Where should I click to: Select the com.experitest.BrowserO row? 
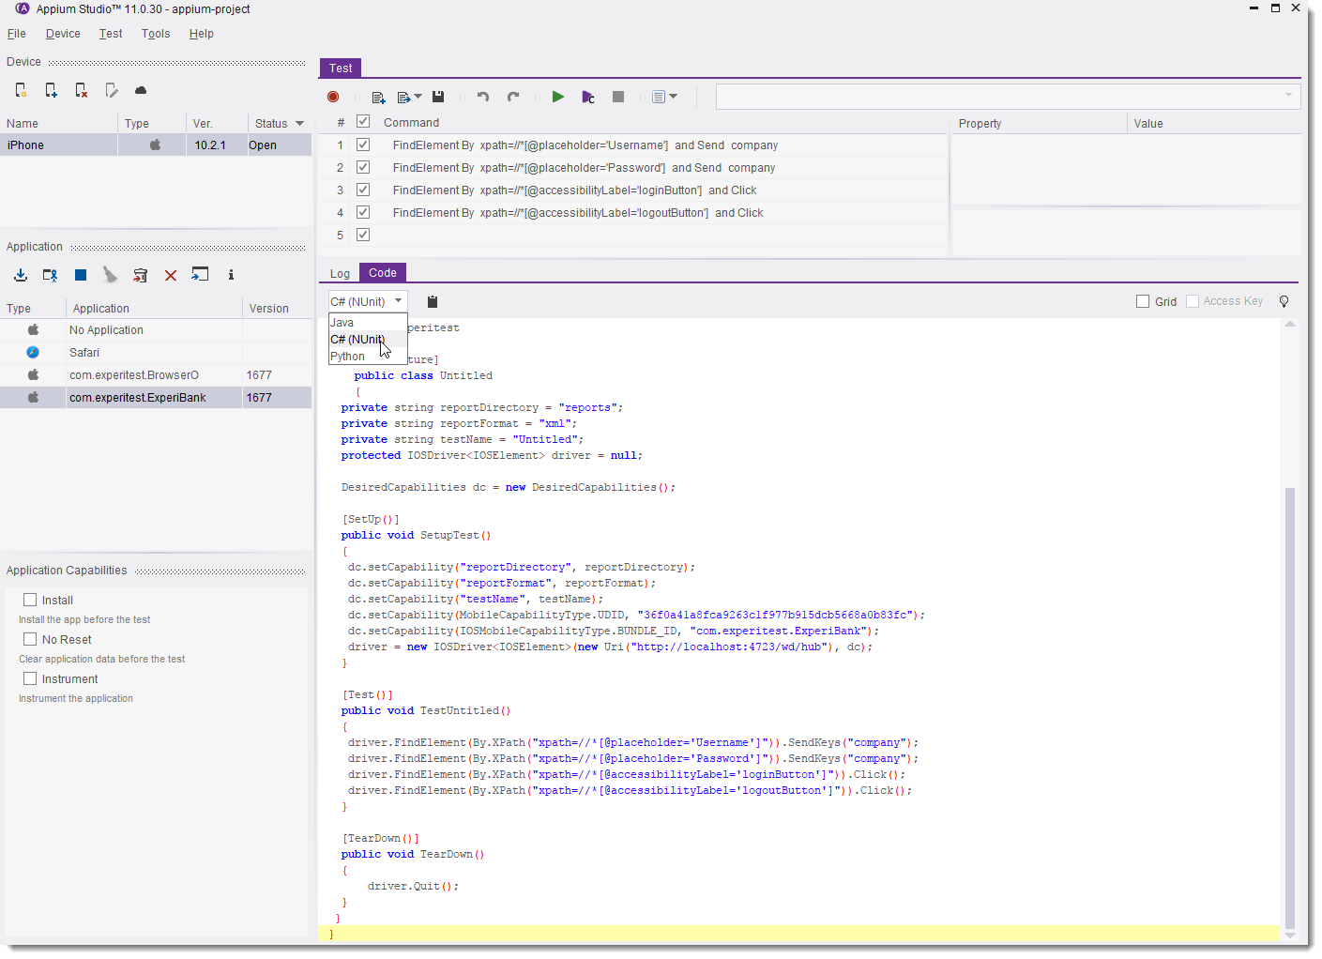pos(156,375)
